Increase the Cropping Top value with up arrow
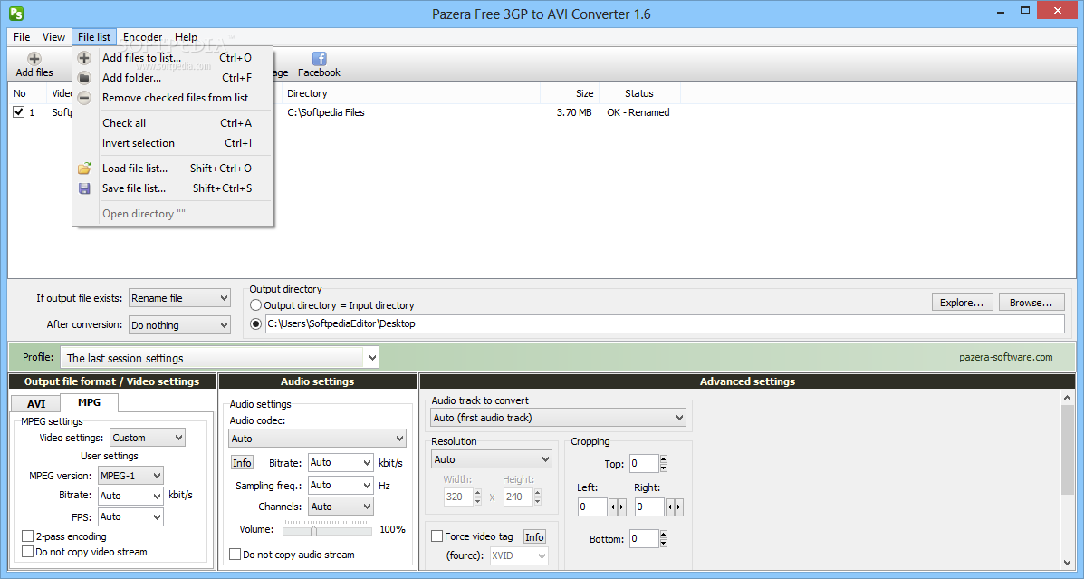 tap(664, 459)
